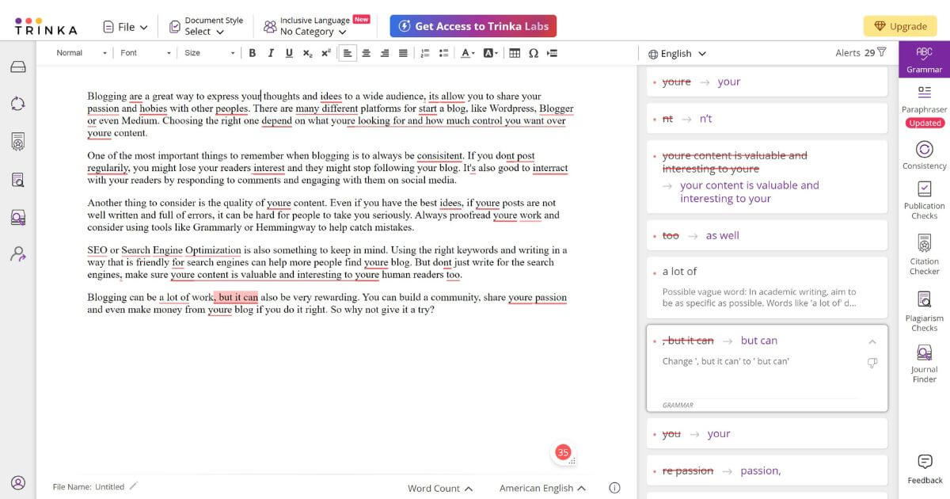Click the share user icon in left sidebar
This screenshot has width=950, height=499.
(x=18, y=254)
